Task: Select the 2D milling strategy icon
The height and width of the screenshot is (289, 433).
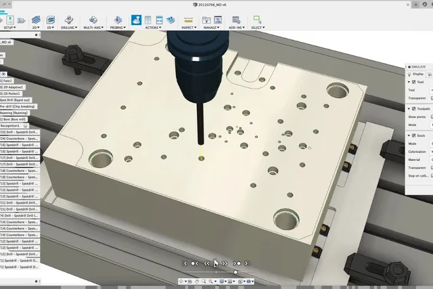Action: coord(36,20)
